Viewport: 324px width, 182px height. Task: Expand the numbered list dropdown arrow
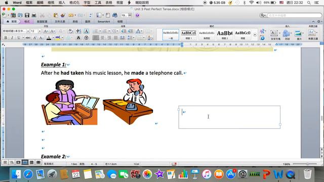pyautogui.click(x=109, y=31)
